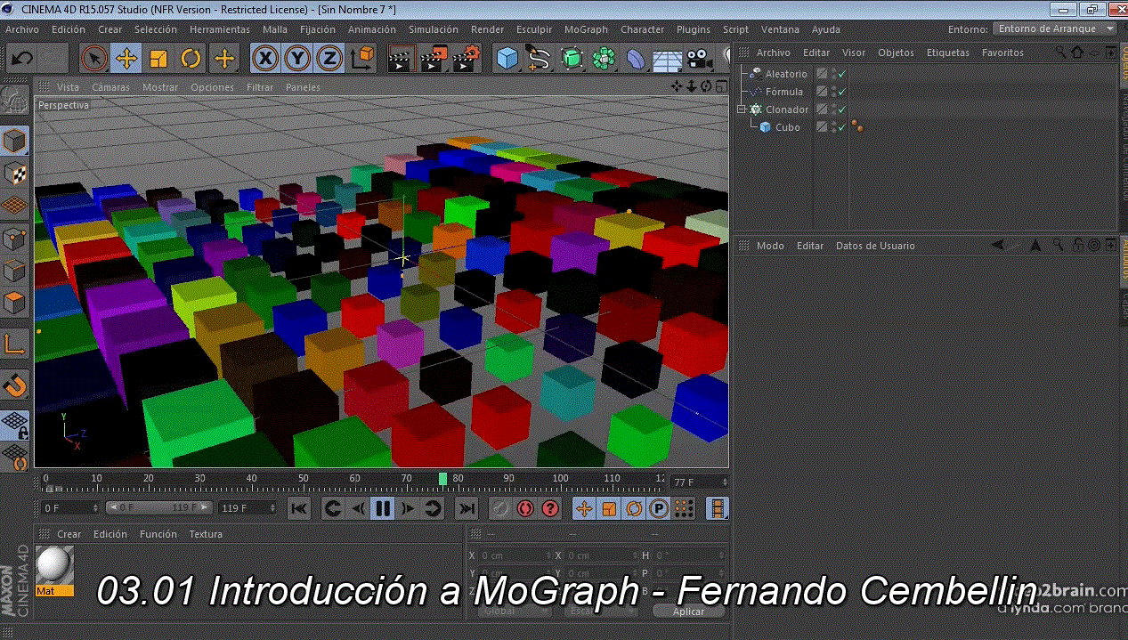Viewport: 1128px width, 640px height.
Task: Click the Object Manager home icon
Action: tap(1078, 53)
